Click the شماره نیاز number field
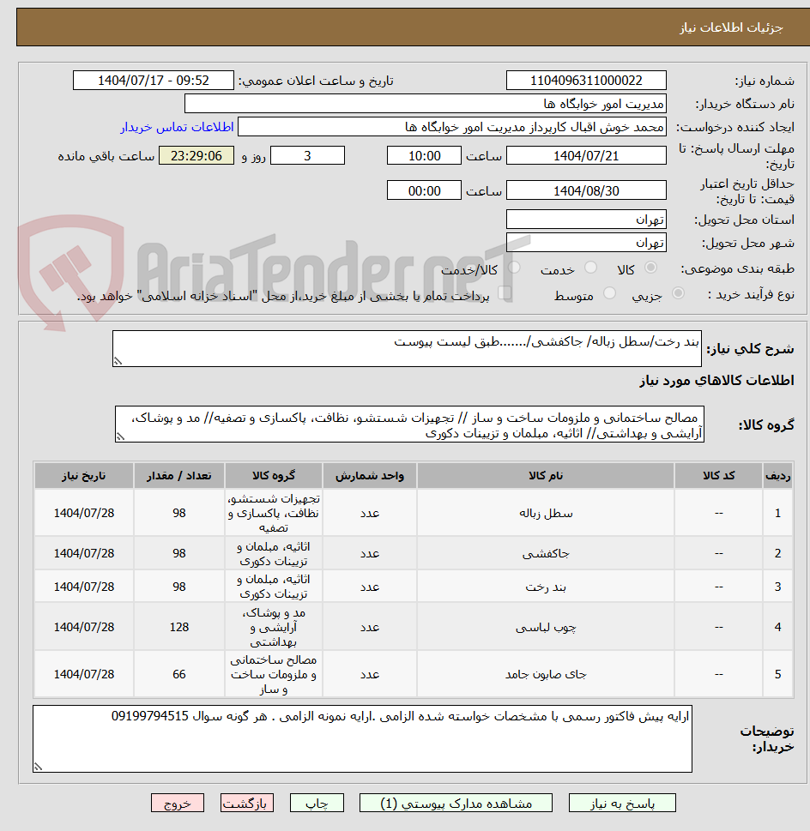Image resolution: width=810 pixels, height=831 pixels. (x=586, y=80)
